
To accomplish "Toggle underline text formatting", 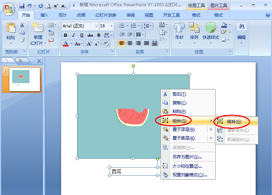I will pyautogui.click(x=82, y=35).
